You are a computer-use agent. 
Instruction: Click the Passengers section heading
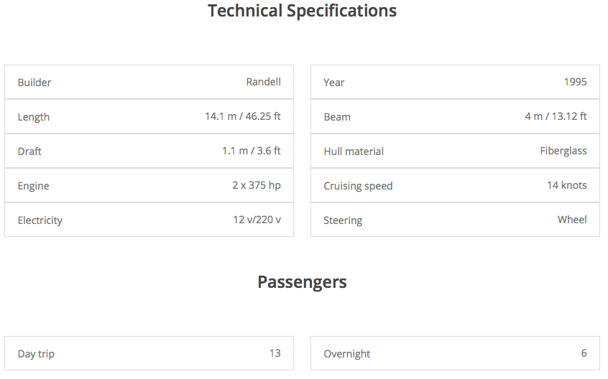tap(302, 282)
